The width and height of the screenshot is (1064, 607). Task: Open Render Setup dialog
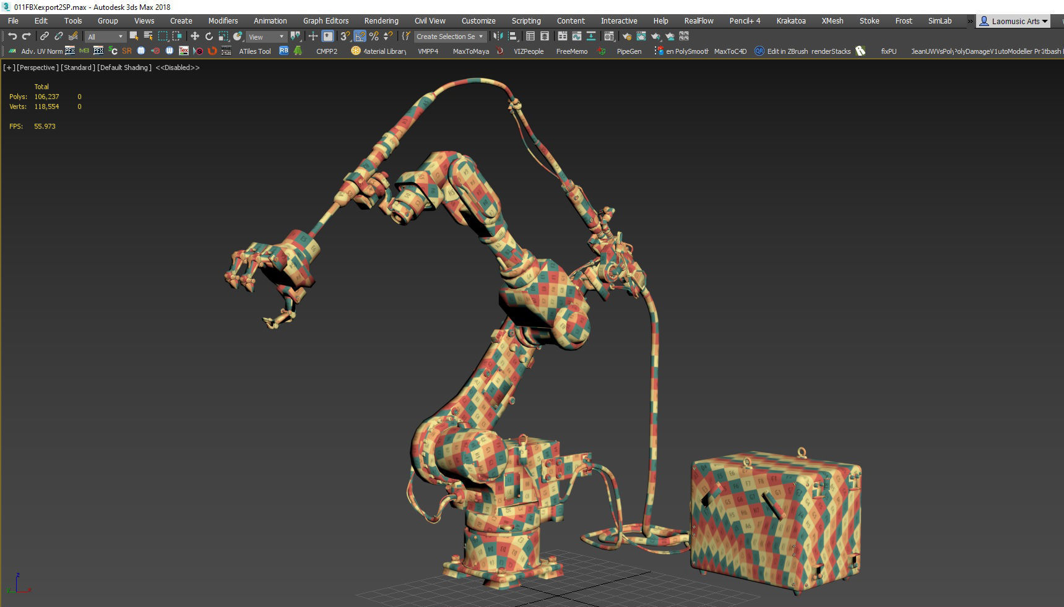point(627,37)
